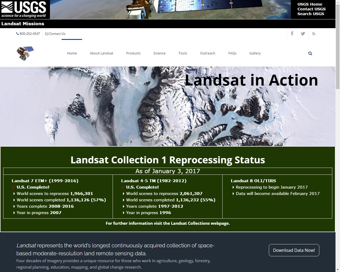This screenshot has width=340, height=272.
Task: Click the Download Data Now button
Action: (x=294, y=250)
